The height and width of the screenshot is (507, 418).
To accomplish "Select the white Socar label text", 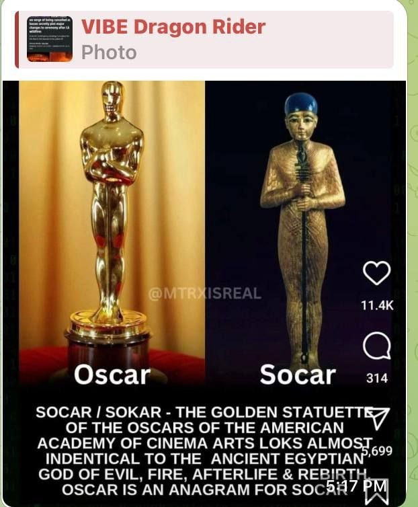I will [298, 375].
